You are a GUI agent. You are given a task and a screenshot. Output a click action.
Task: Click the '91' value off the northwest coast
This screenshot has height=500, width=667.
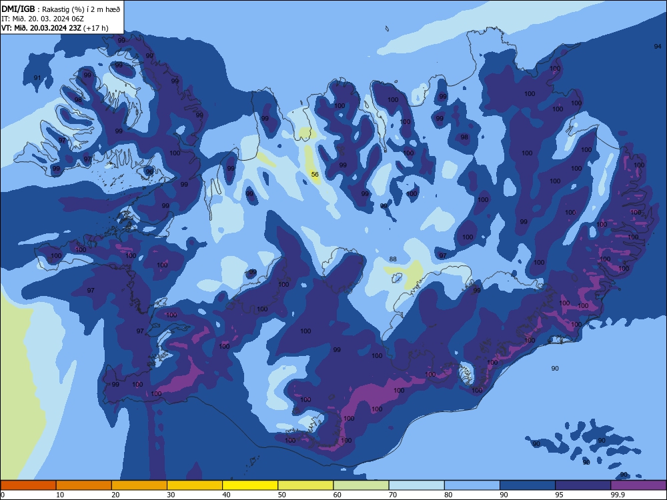(x=37, y=78)
